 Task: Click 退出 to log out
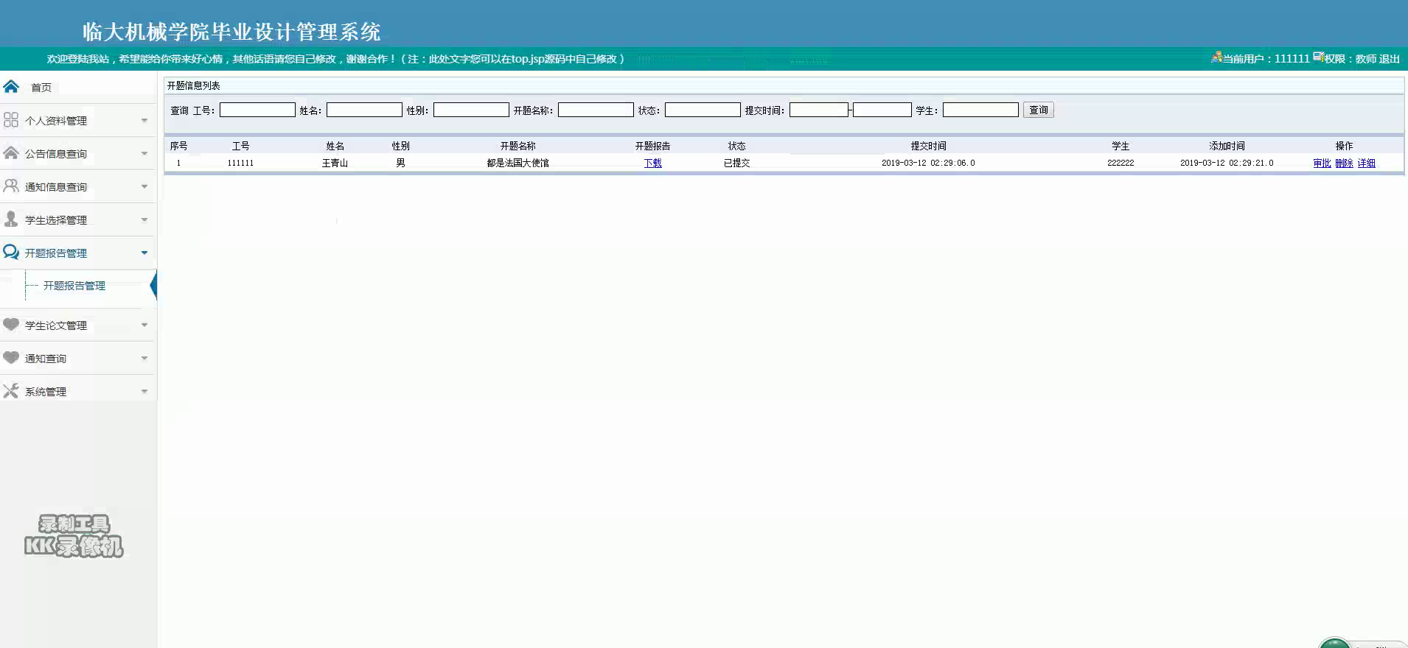(x=1390, y=58)
